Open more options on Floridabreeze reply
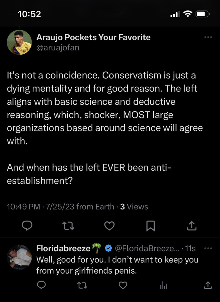Viewport: 220px width, 302px height. [208, 248]
